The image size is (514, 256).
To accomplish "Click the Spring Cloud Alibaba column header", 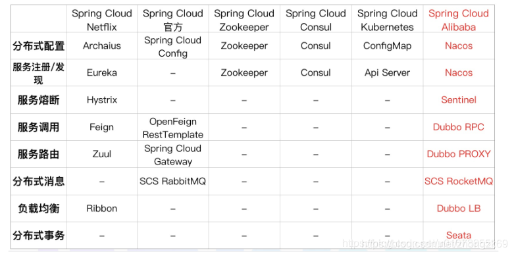I will [458, 20].
